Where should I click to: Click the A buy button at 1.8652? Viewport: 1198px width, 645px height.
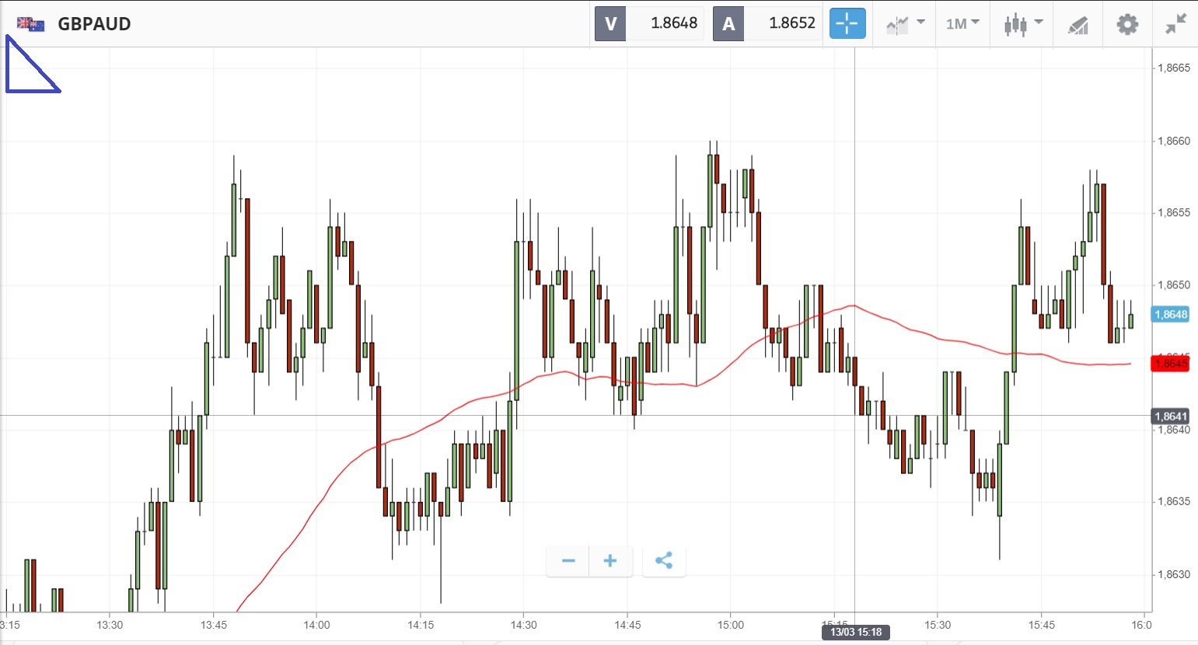pyautogui.click(x=767, y=23)
